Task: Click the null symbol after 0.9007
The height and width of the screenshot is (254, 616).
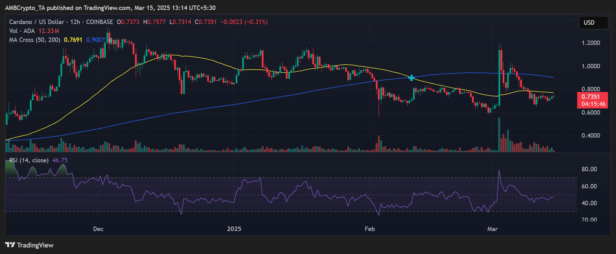Action: click(110, 40)
